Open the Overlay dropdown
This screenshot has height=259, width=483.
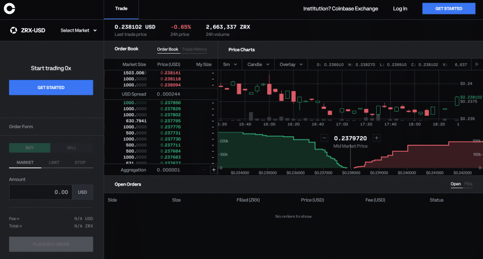pyautogui.click(x=291, y=64)
